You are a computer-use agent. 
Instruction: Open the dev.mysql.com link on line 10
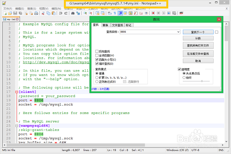56,62
